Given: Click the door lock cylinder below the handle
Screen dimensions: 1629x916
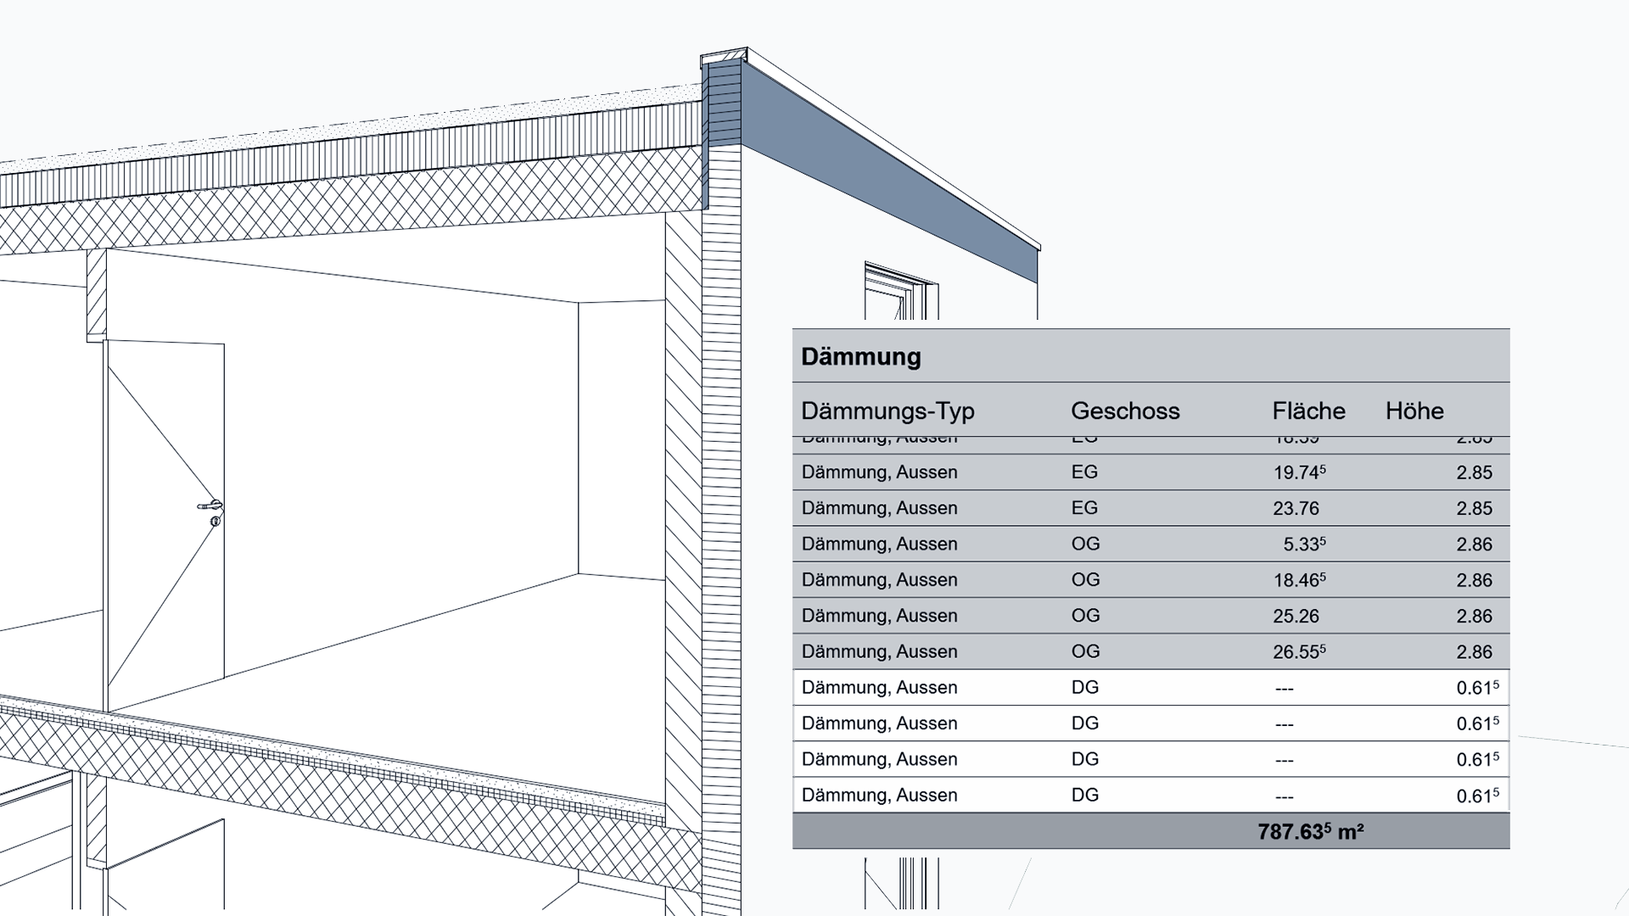Looking at the screenshot, I should 215,521.
